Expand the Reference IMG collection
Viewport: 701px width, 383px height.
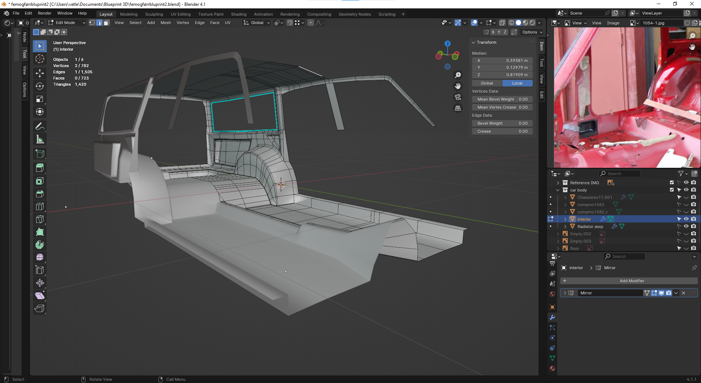(x=558, y=183)
